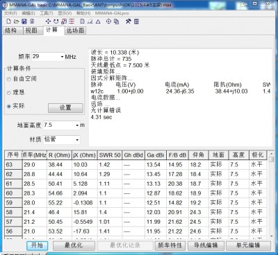Image resolution: width=278 pixels, height=255 pixels.
Task: Select the 理想 ground radio option
Action: click(x=9, y=93)
